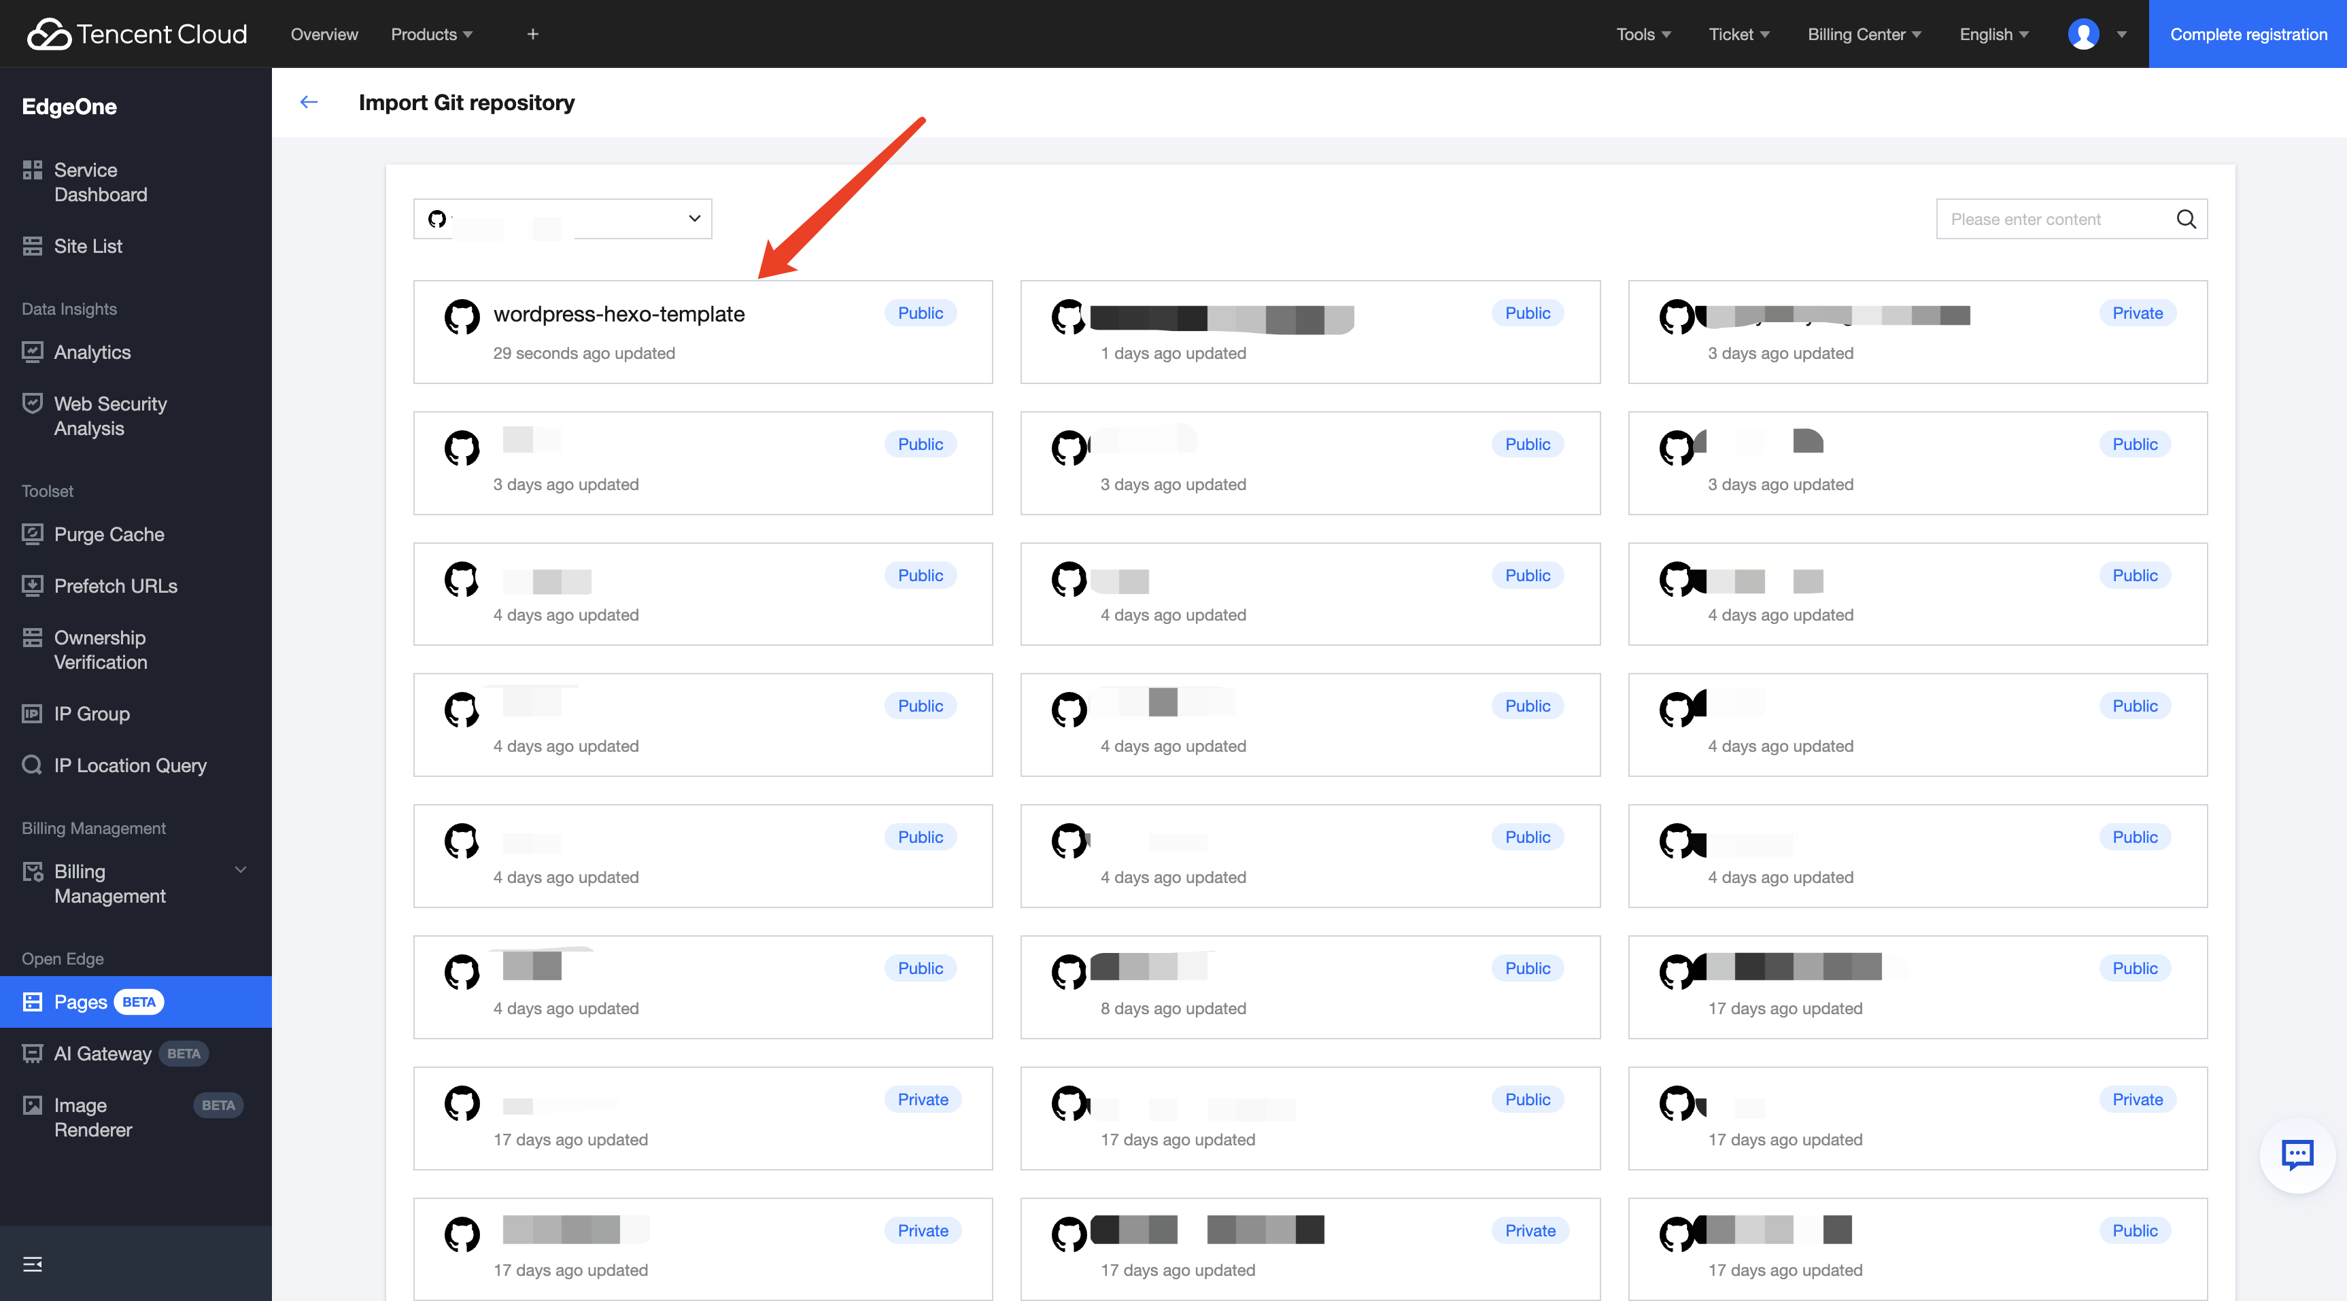Open the English language dropdown
The image size is (2347, 1301).
[1993, 34]
